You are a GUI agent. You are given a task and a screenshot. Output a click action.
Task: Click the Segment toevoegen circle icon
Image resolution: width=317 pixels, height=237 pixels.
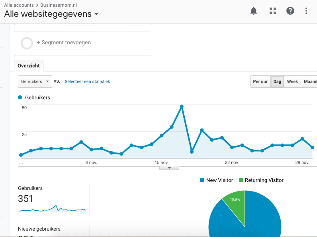coord(27,43)
